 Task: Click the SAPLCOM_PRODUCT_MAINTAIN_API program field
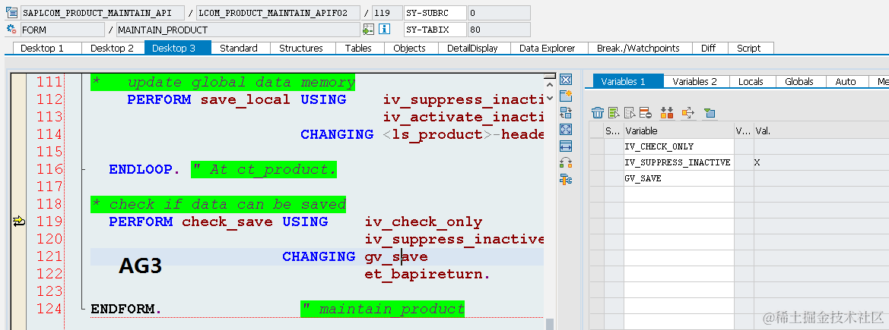coord(103,12)
